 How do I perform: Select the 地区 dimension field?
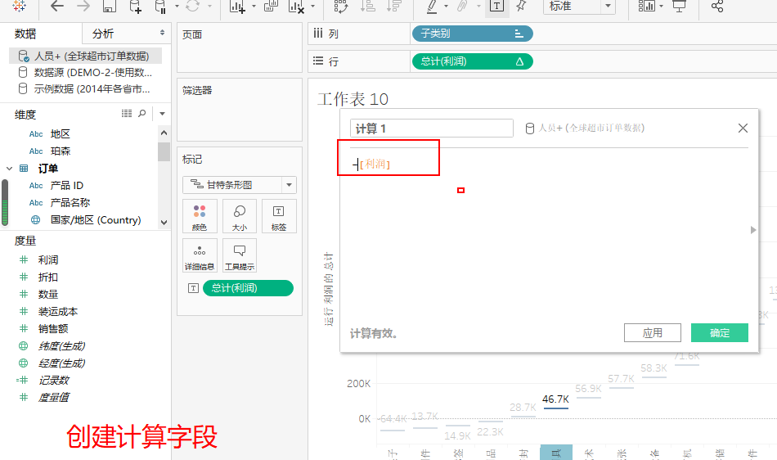[x=60, y=134]
